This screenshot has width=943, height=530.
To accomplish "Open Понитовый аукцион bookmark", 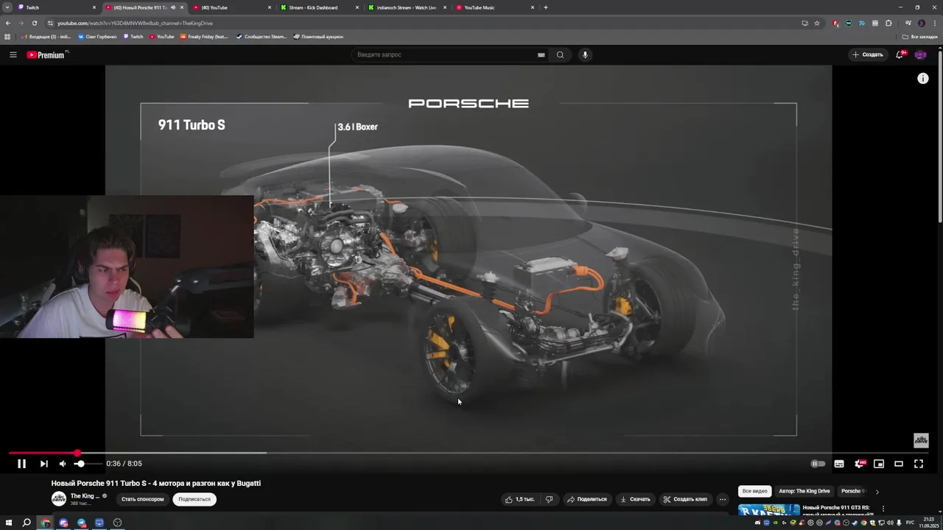I will tap(318, 37).
